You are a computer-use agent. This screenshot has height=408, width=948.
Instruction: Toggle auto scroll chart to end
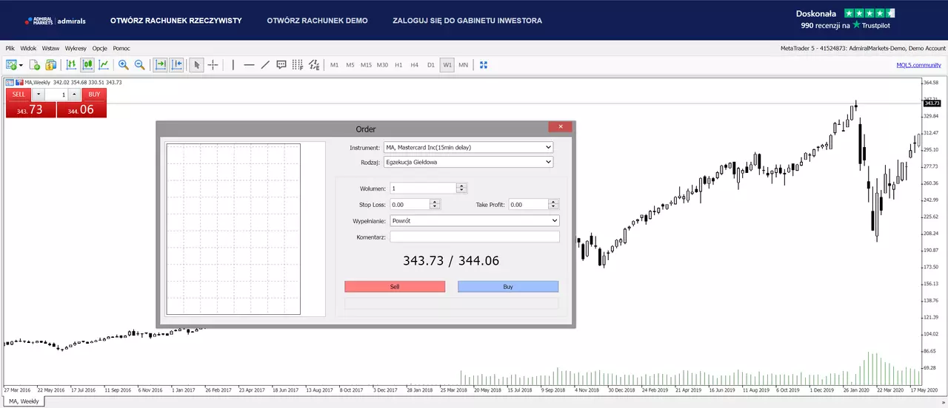pyautogui.click(x=160, y=65)
